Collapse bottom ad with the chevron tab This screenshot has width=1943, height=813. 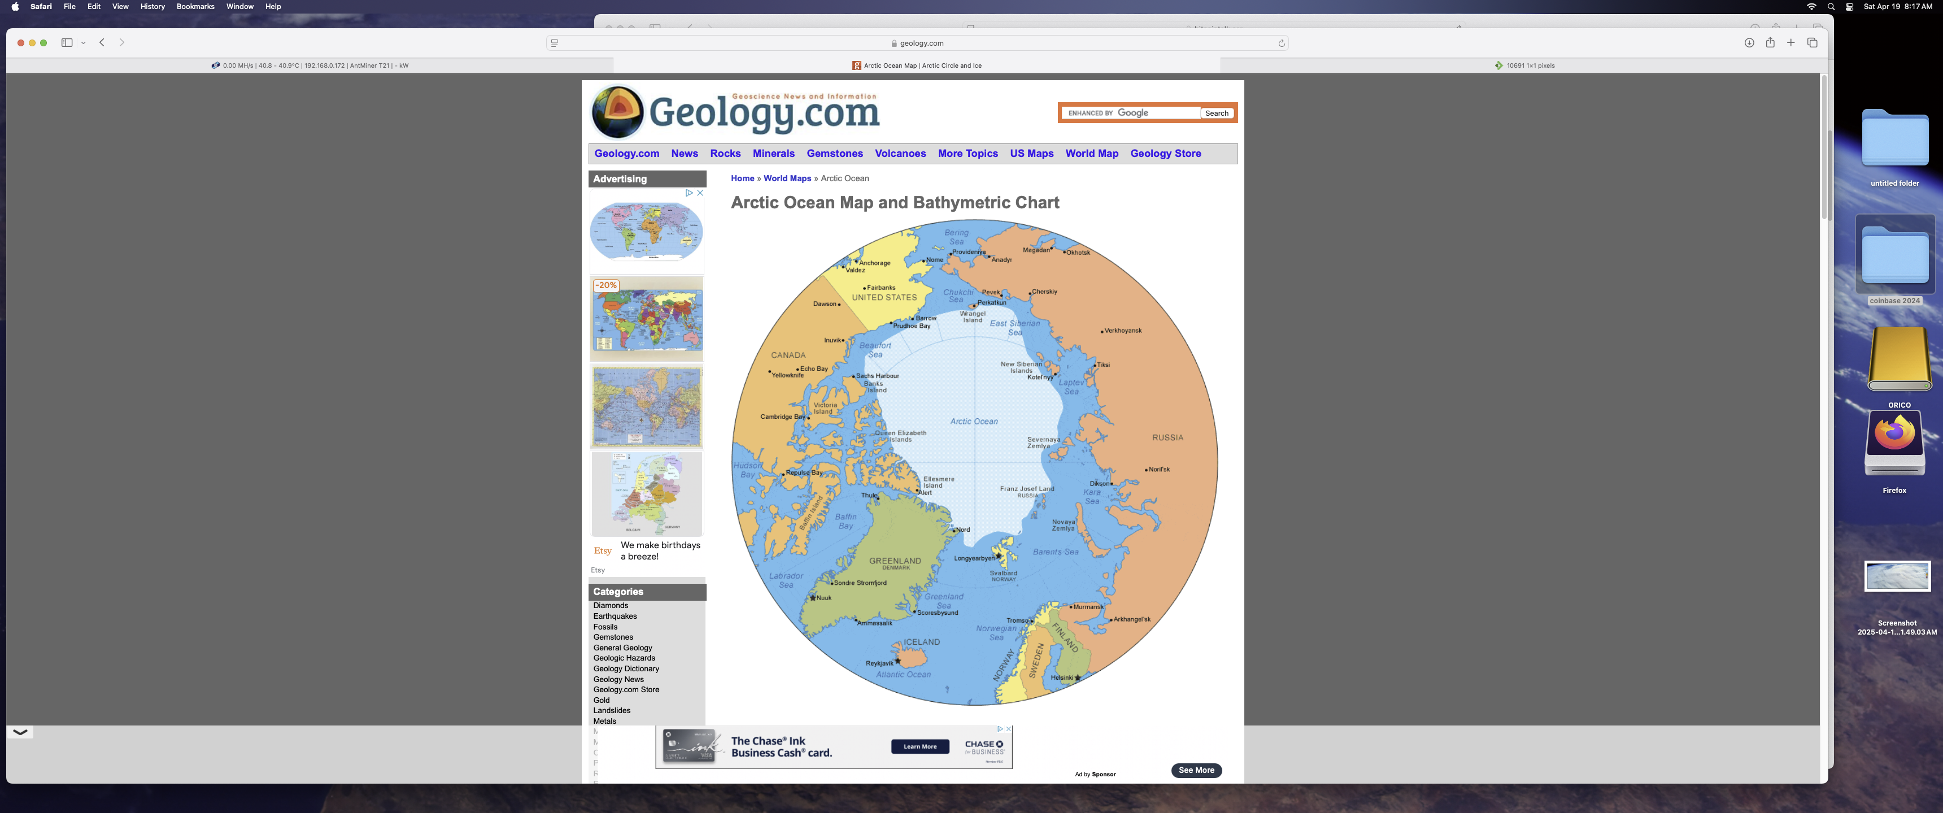(x=20, y=732)
